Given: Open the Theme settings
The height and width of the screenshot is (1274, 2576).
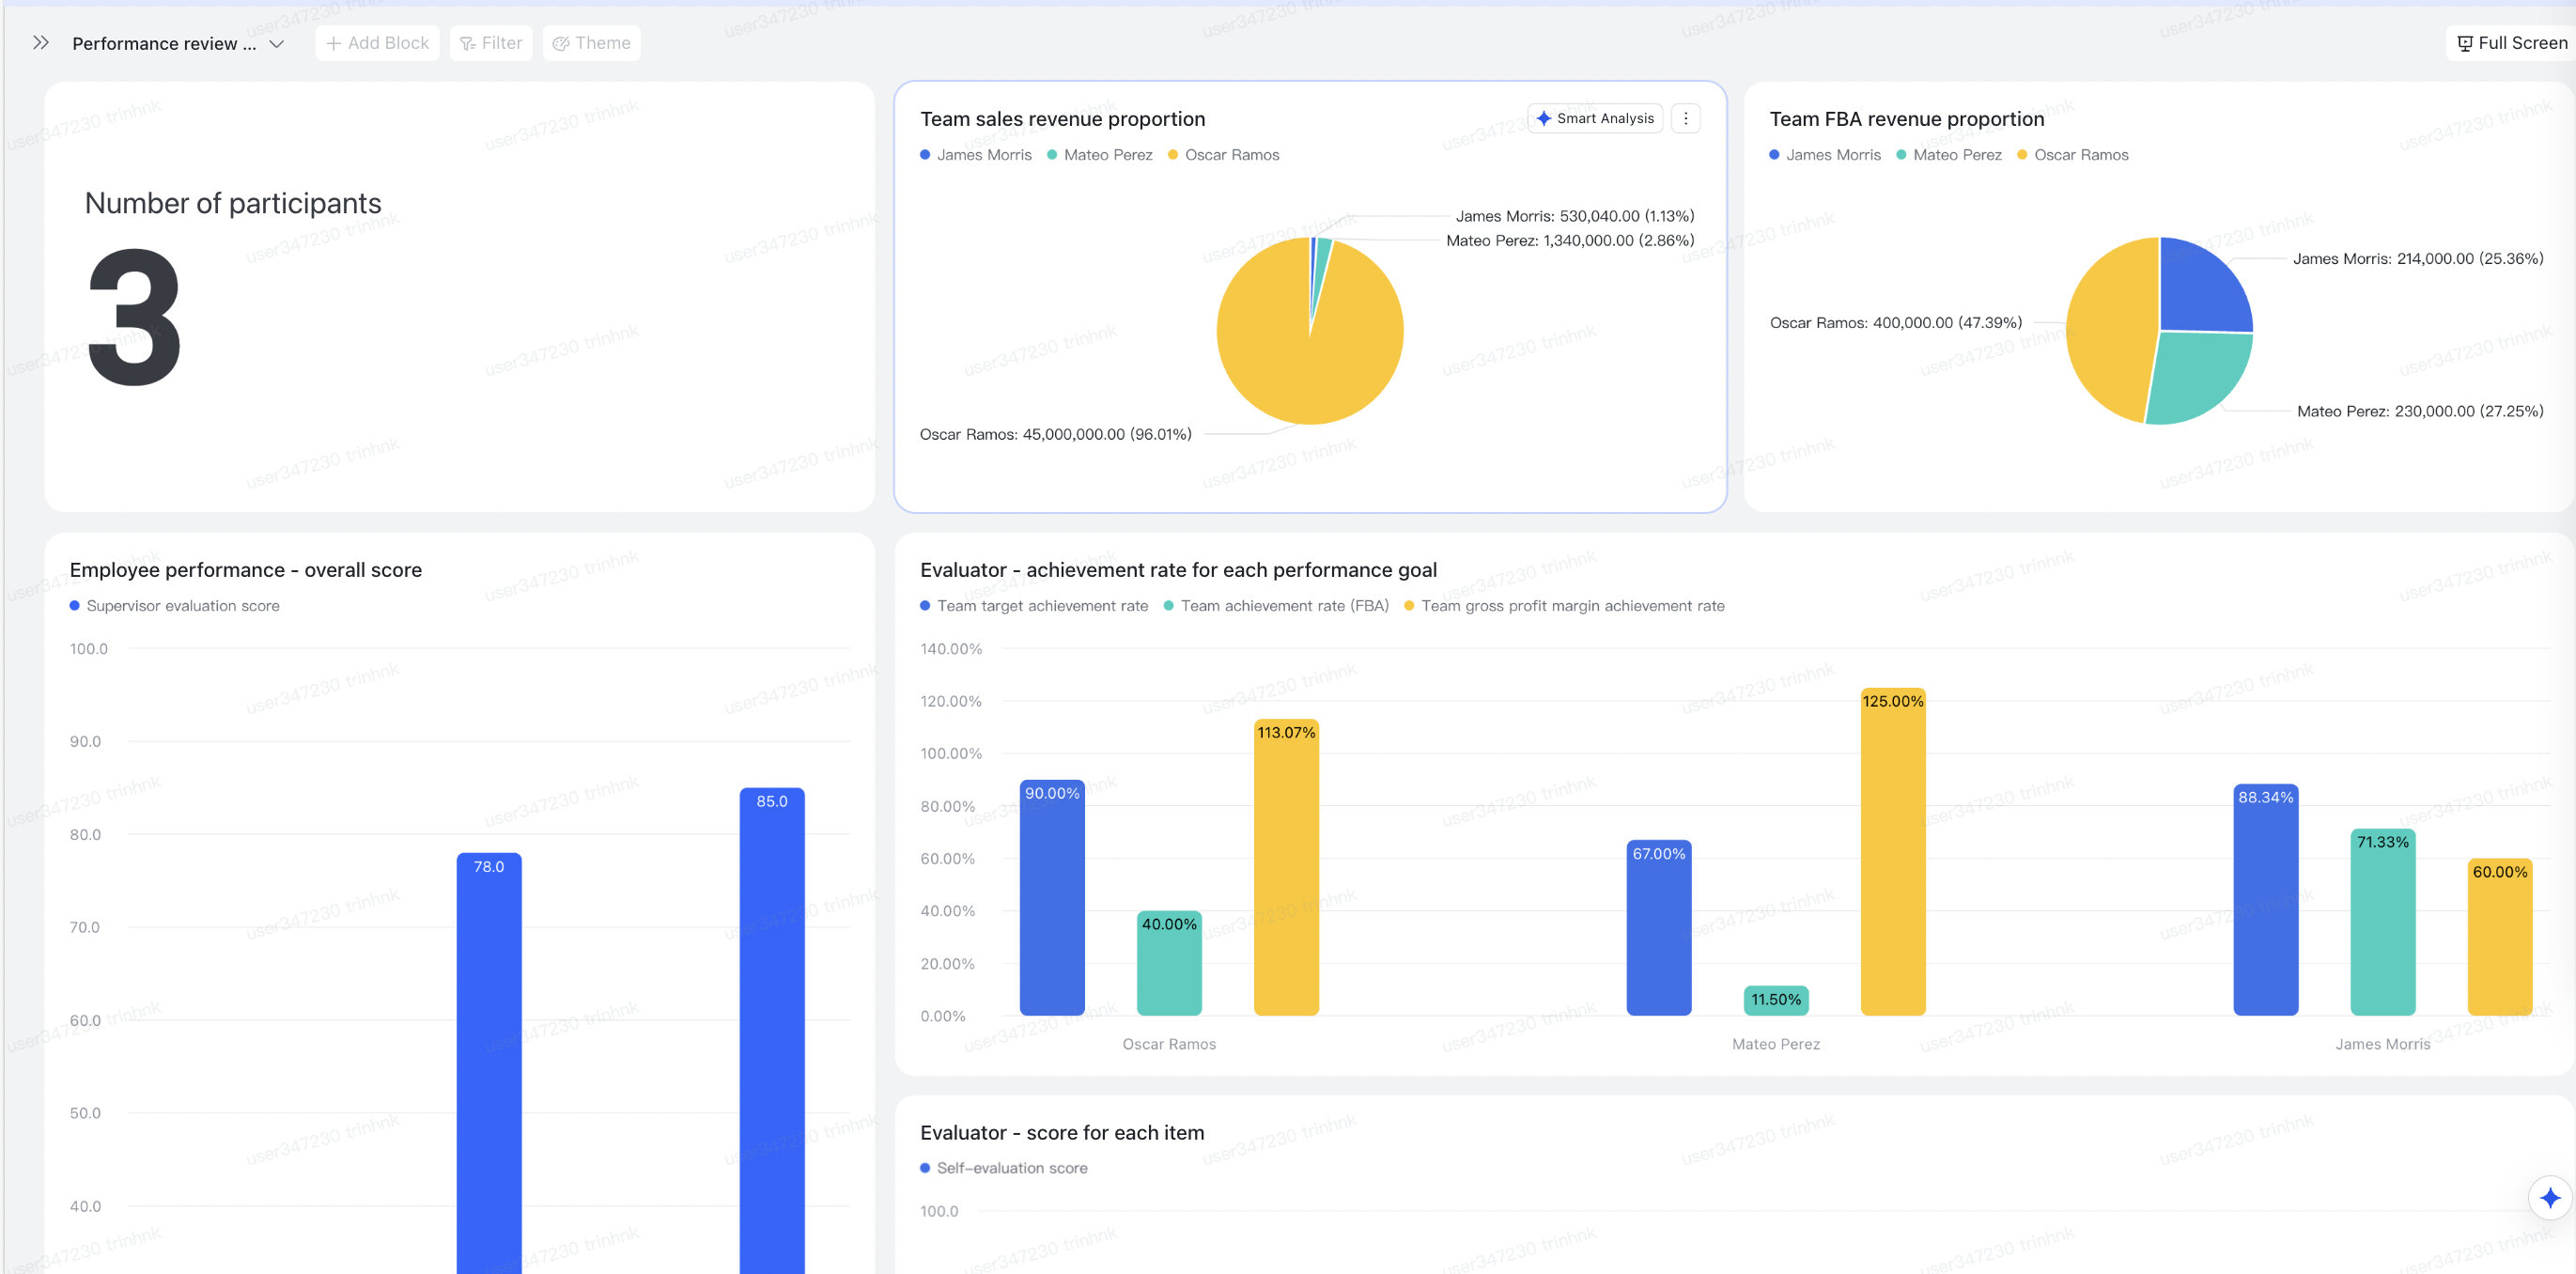Looking at the screenshot, I should 592,43.
